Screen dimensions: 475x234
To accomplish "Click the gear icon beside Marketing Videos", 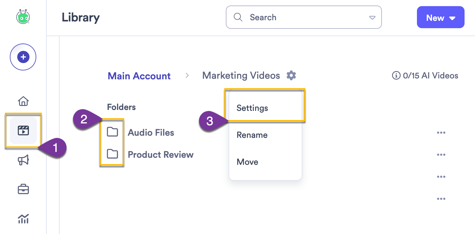I will click(x=291, y=75).
